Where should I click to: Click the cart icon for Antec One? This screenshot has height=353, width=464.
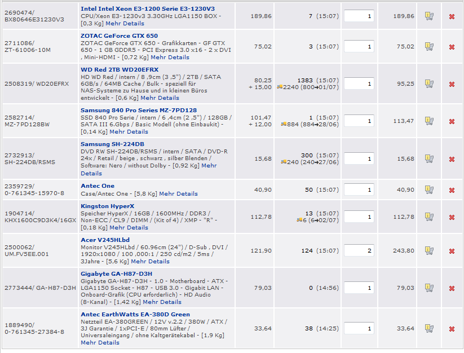(429, 189)
